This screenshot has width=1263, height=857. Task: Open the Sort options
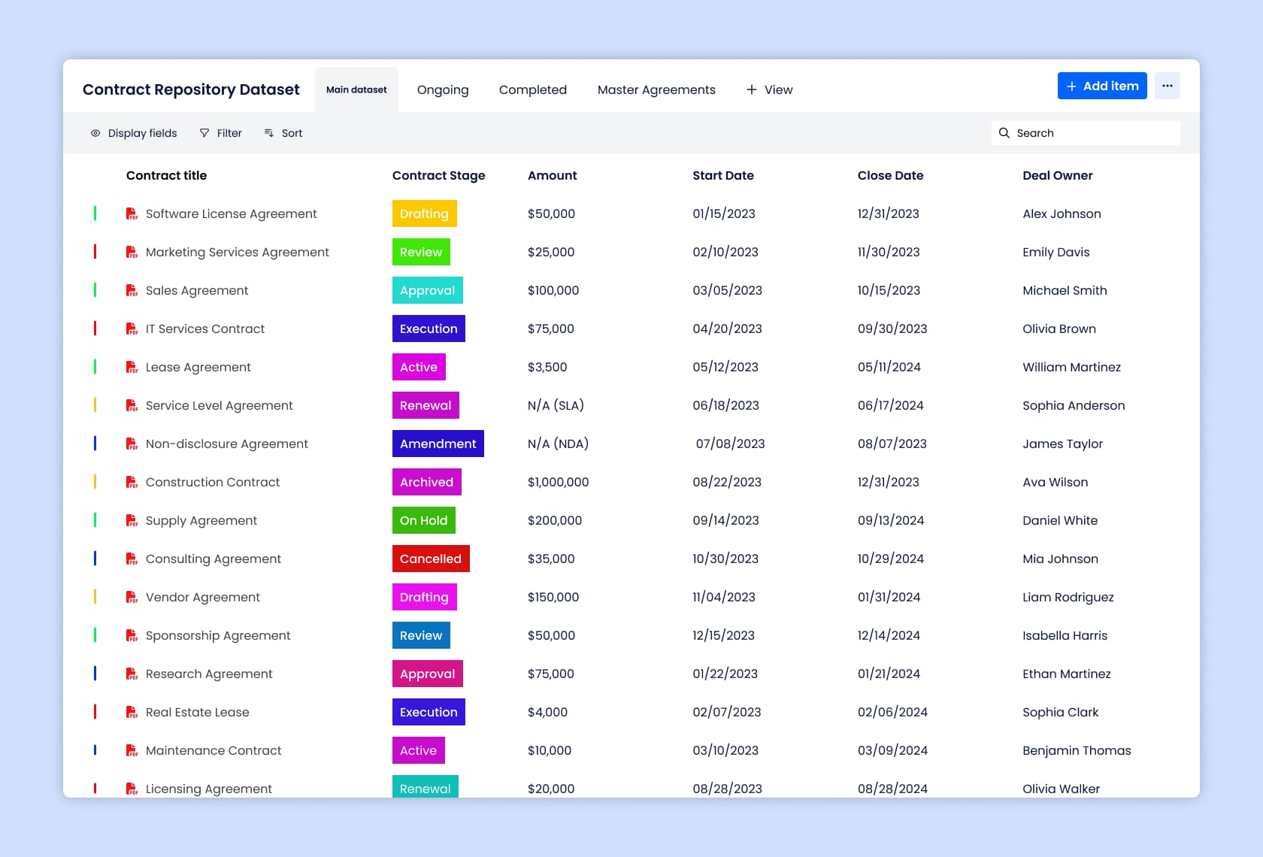[x=283, y=133]
